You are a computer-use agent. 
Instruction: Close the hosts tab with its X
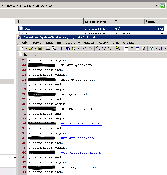35,54
